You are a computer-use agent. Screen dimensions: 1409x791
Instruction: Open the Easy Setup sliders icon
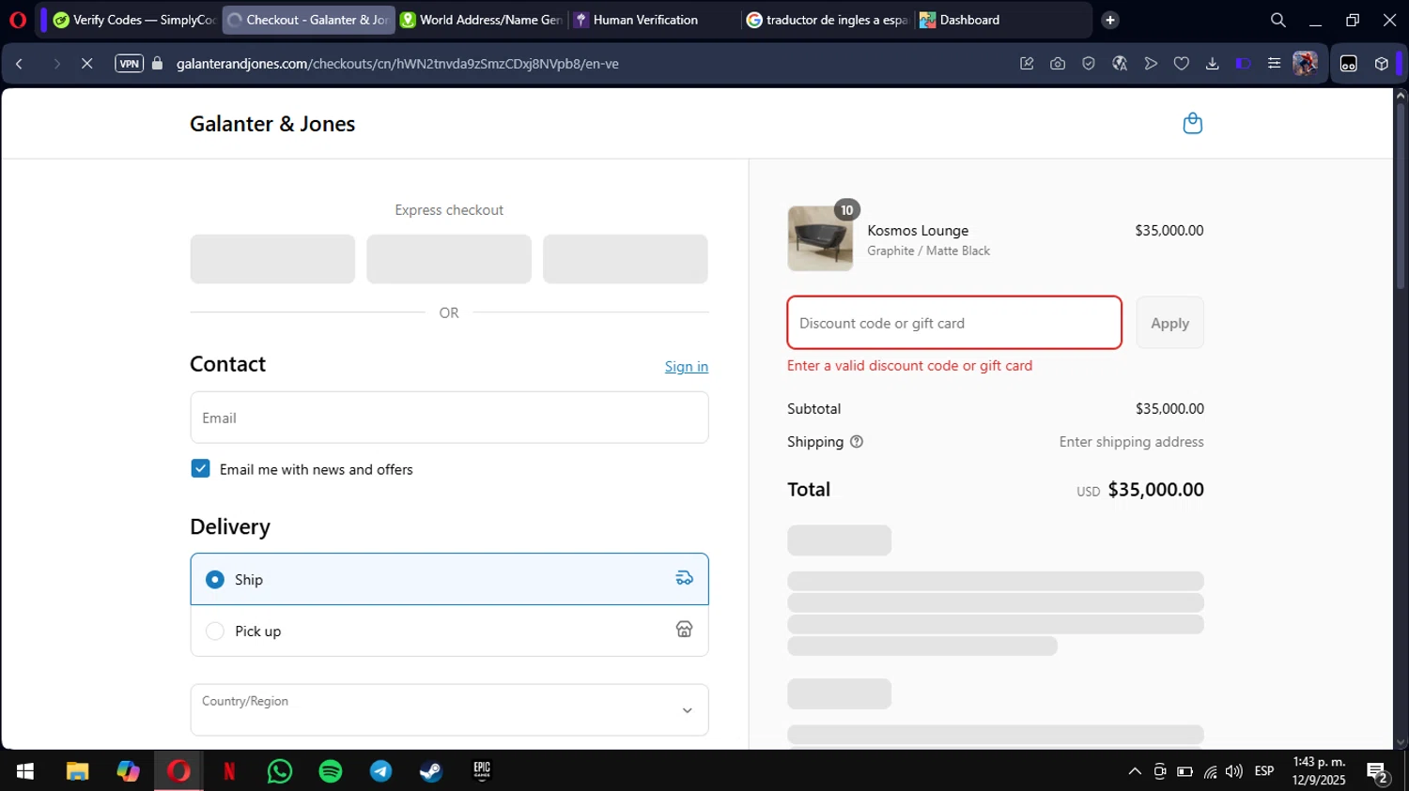pos(1274,64)
